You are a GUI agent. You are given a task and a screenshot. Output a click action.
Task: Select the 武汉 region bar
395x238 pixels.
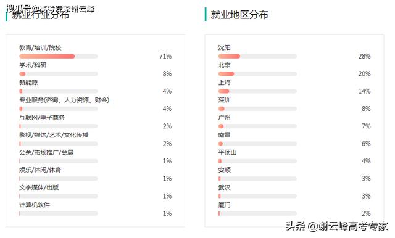point(257,196)
